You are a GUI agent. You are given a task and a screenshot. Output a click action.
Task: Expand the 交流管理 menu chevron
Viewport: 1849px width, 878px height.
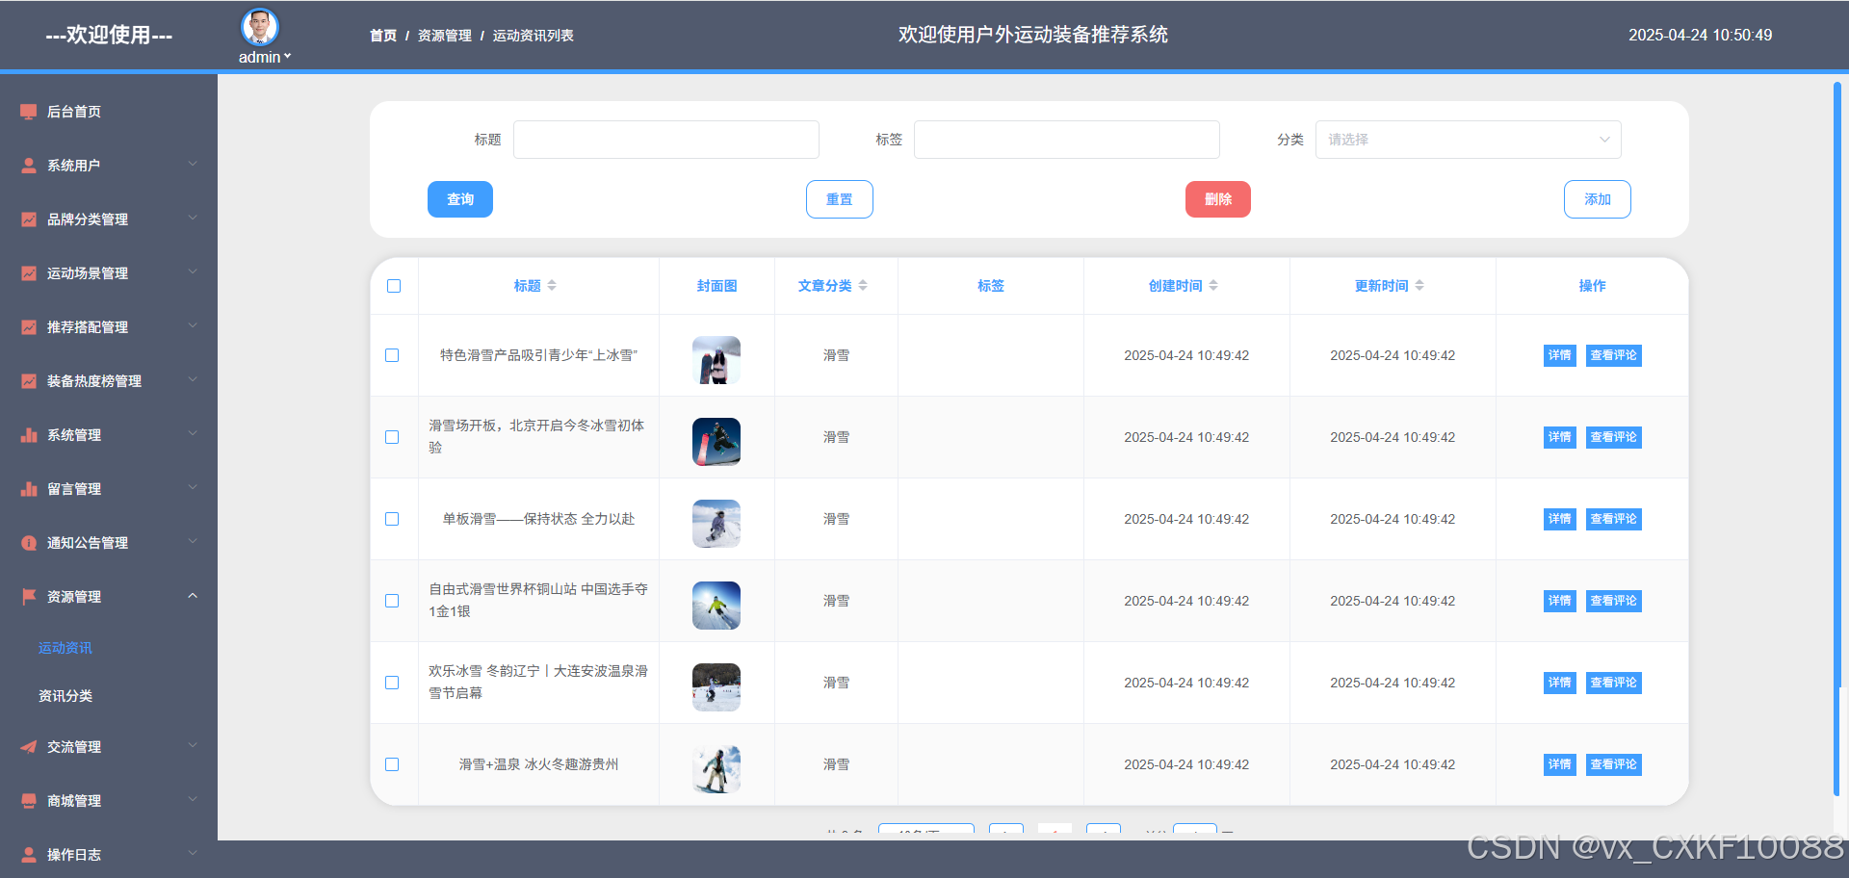click(193, 746)
